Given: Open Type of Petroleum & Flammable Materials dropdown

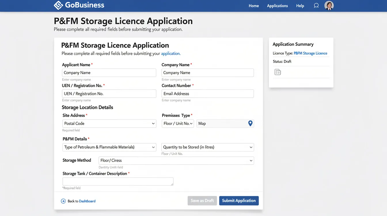Looking at the screenshot, I should [x=109, y=147].
